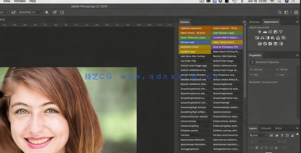This screenshot has height=153, width=301.
Task: Add an Invert adjustment
Action: (260, 44)
